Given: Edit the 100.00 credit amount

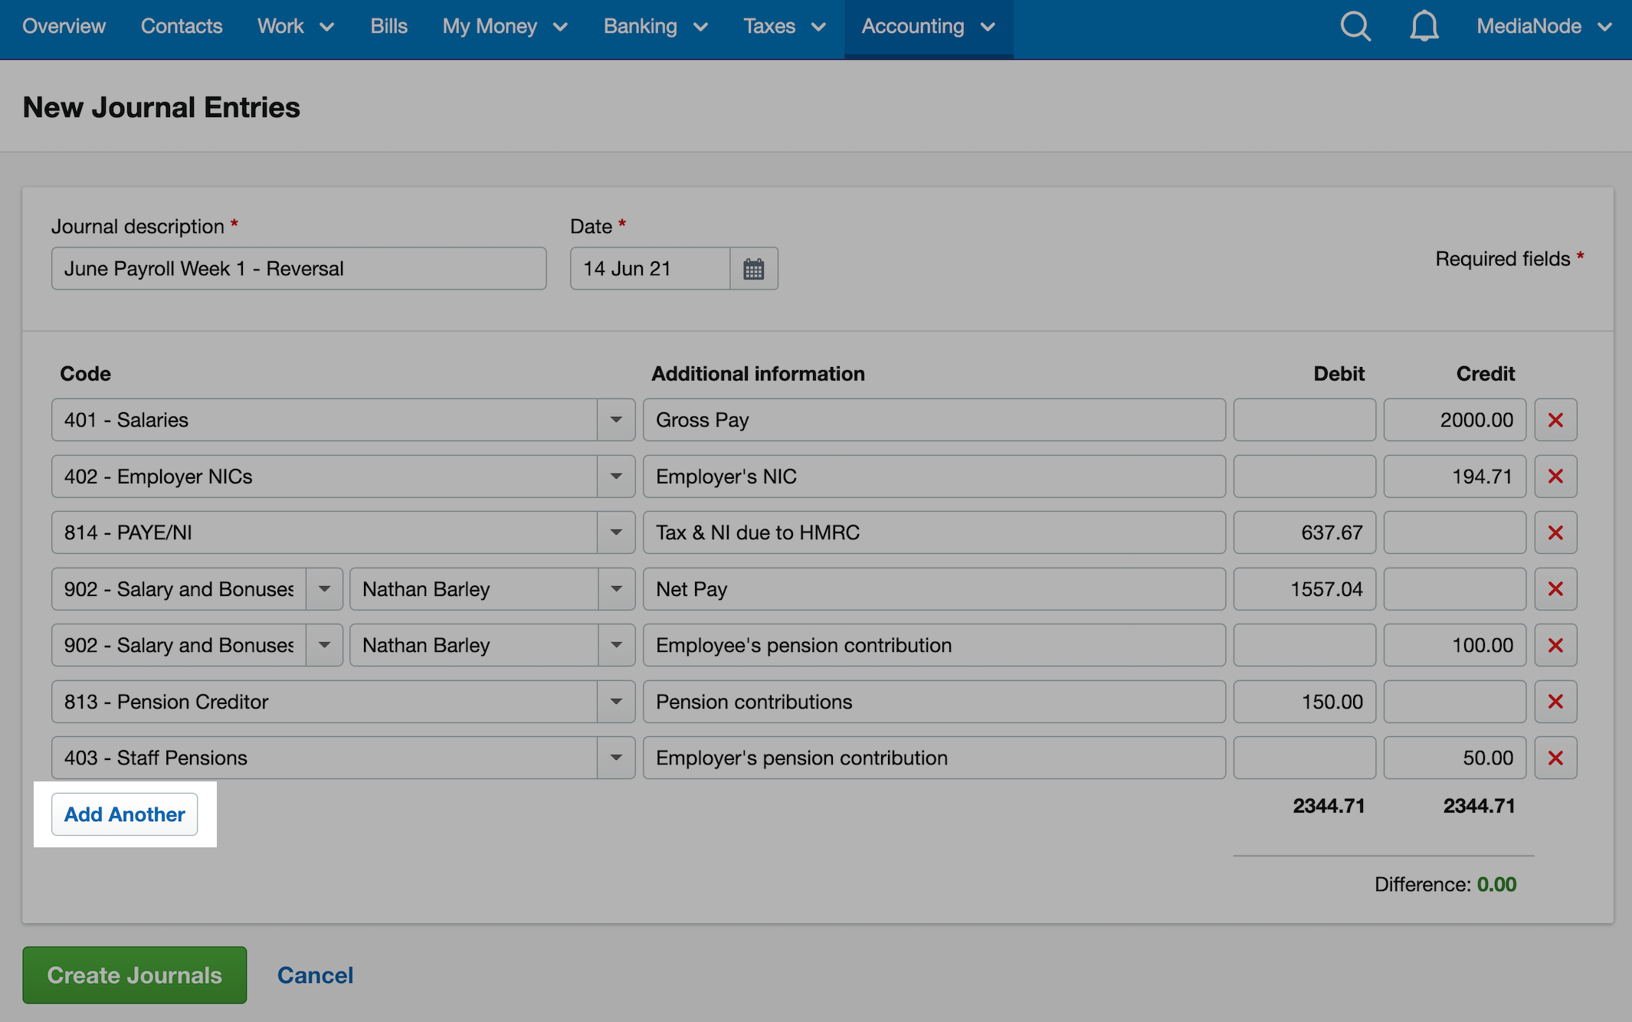Looking at the screenshot, I should click(x=1455, y=645).
